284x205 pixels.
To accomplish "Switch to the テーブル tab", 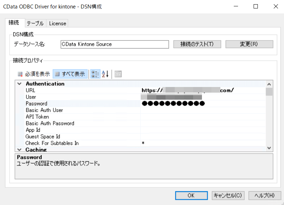I will click(x=35, y=24).
